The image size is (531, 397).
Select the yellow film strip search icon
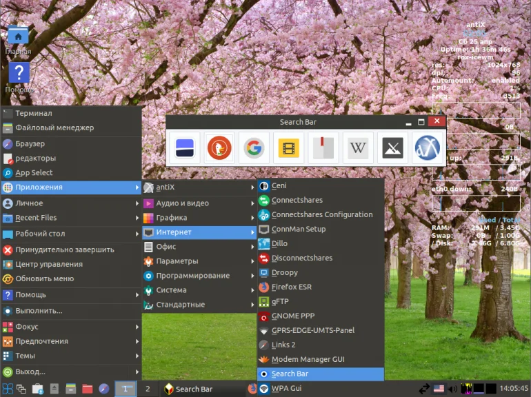click(289, 147)
